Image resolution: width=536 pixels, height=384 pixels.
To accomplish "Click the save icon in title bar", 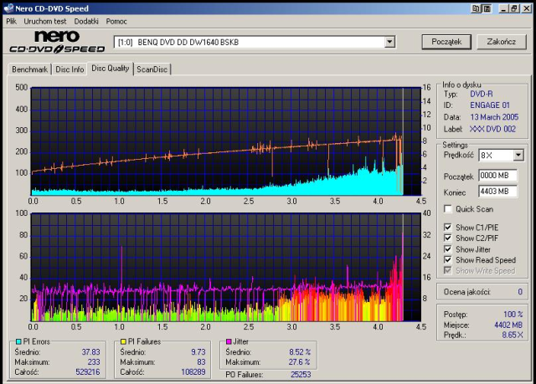I will tap(487, 8).
